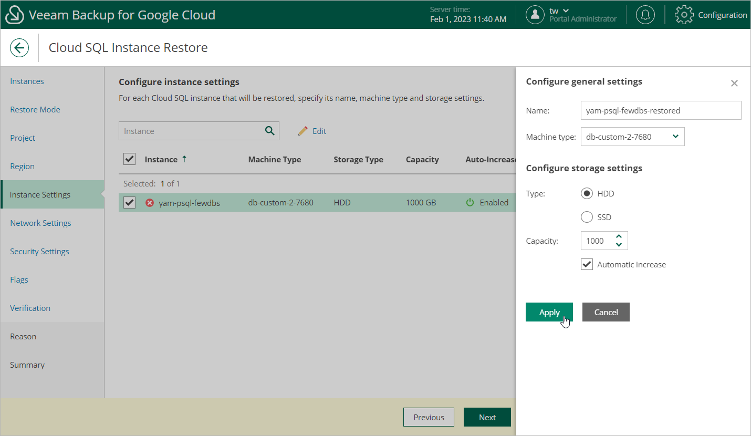Click the green power icon next to Enabled
The height and width of the screenshot is (436, 751).
(x=471, y=202)
